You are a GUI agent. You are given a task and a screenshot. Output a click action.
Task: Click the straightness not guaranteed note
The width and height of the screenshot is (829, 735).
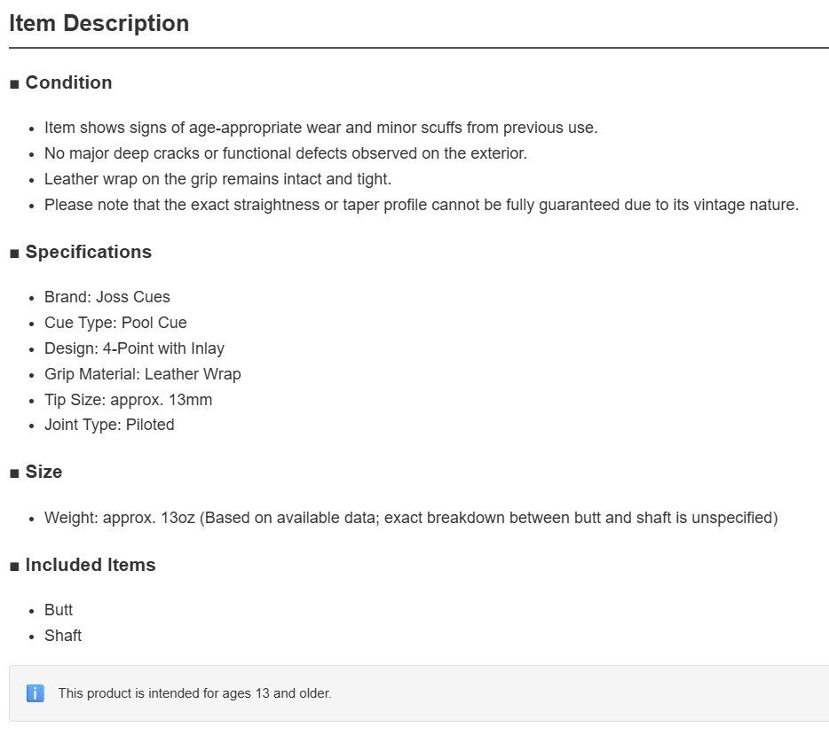coord(422,205)
